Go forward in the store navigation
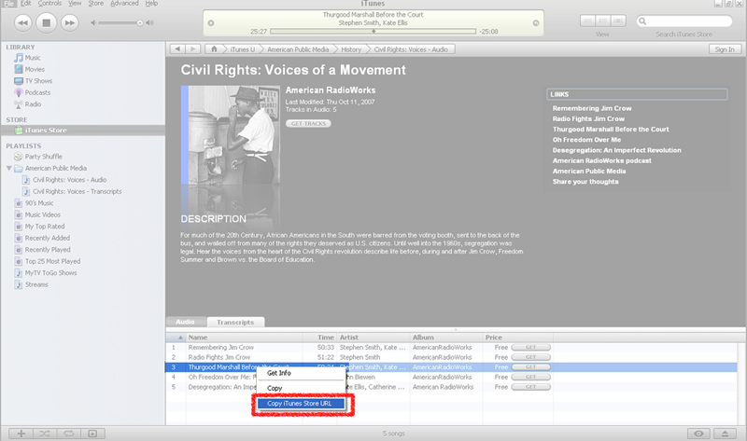The image size is (747, 441). click(192, 49)
